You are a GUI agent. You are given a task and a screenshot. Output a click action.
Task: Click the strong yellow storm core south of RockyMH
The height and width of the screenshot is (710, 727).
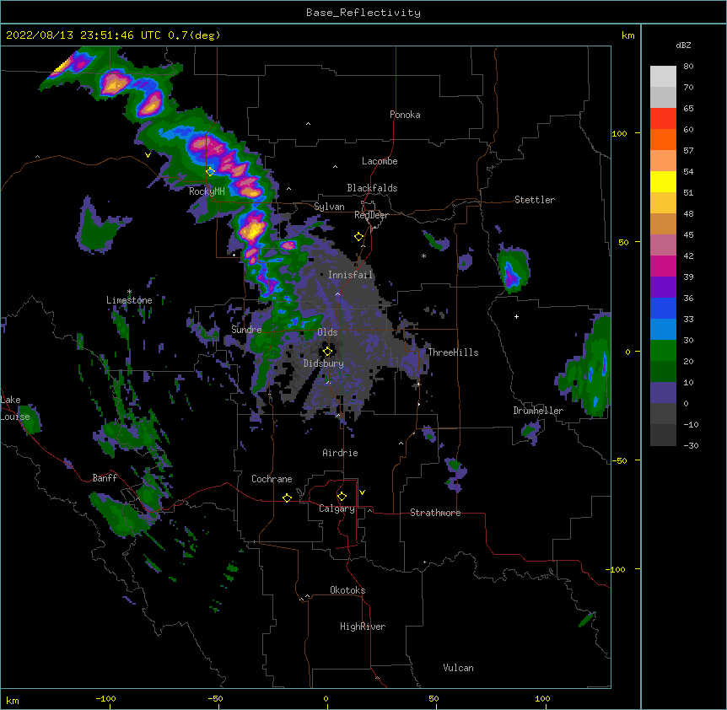pos(254,229)
